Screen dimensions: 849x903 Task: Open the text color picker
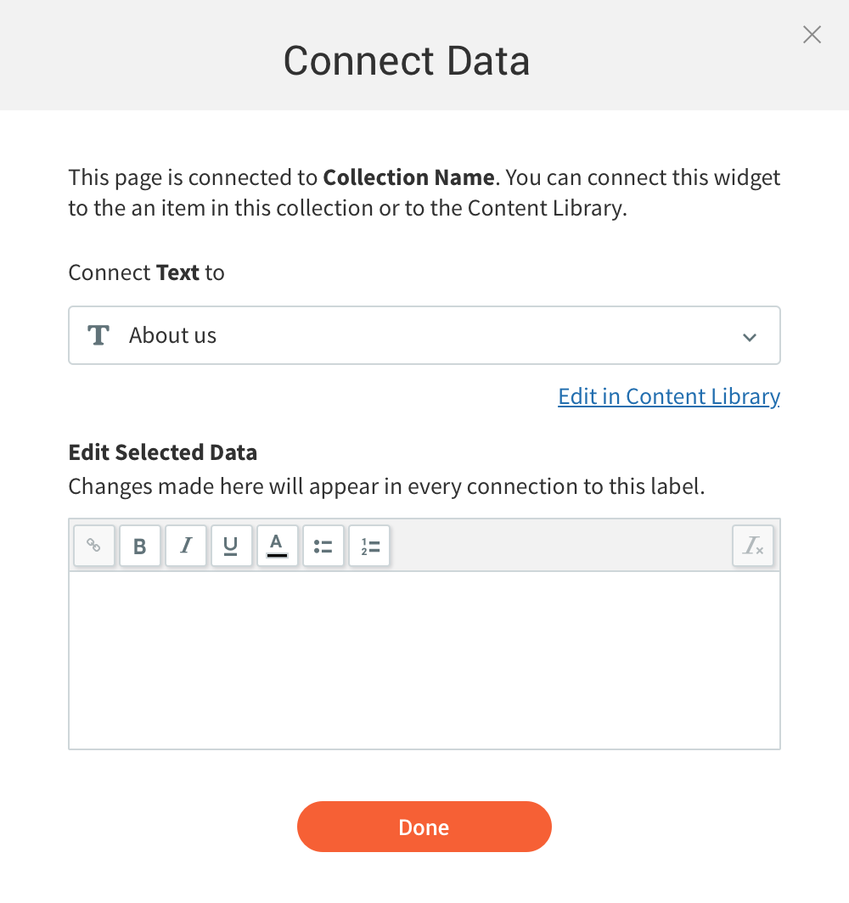(278, 546)
